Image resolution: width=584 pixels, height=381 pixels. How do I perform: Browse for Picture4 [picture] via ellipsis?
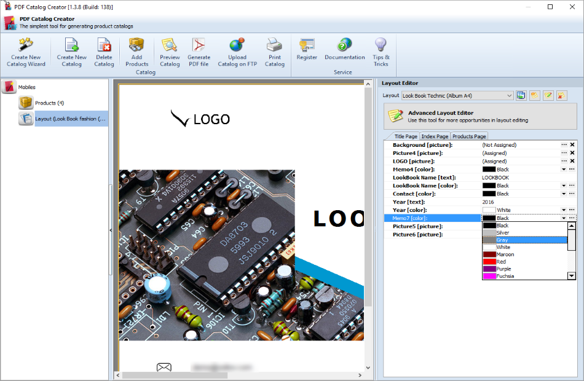click(564, 152)
